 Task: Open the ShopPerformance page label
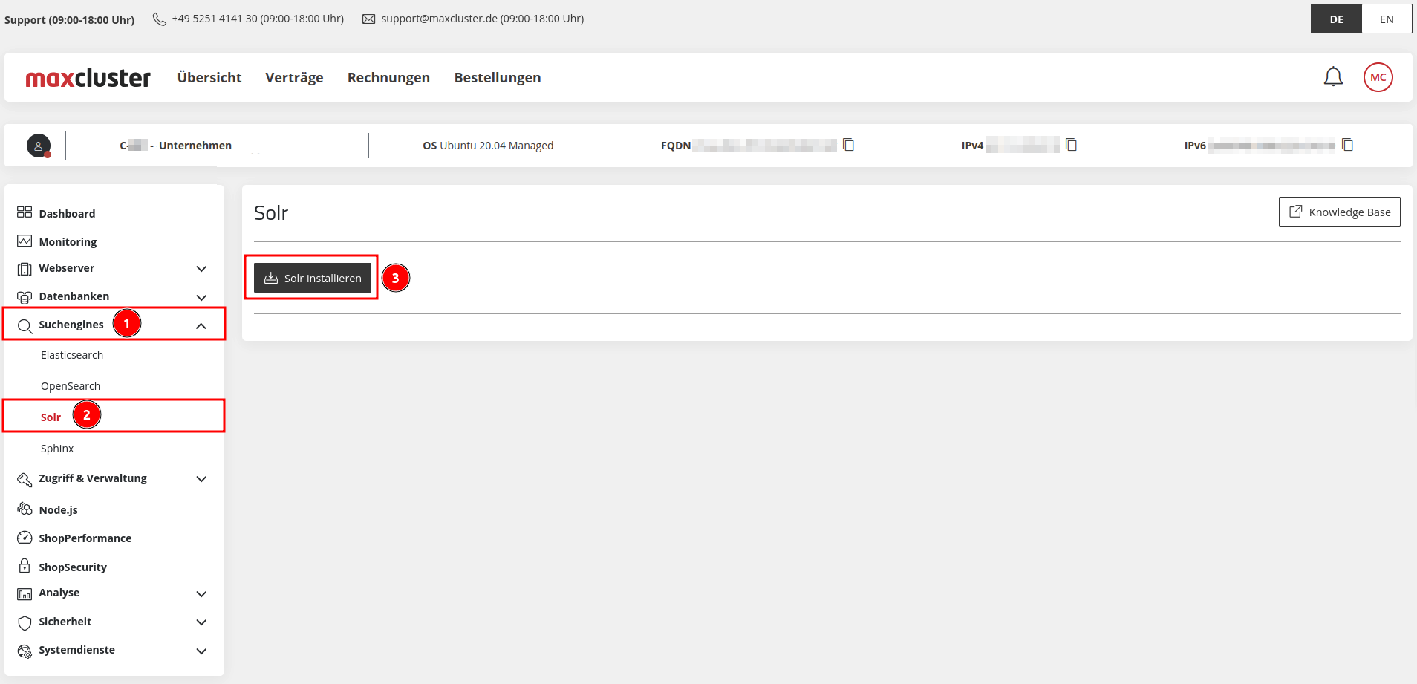click(x=85, y=538)
